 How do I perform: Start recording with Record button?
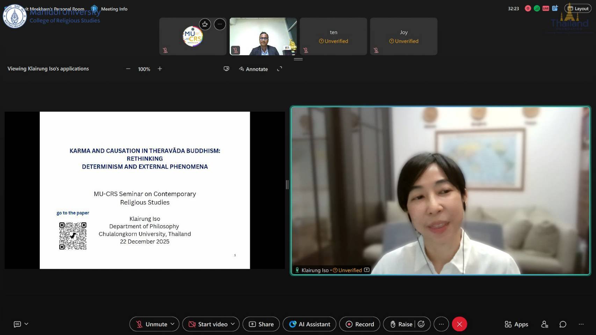tap(360, 324)
